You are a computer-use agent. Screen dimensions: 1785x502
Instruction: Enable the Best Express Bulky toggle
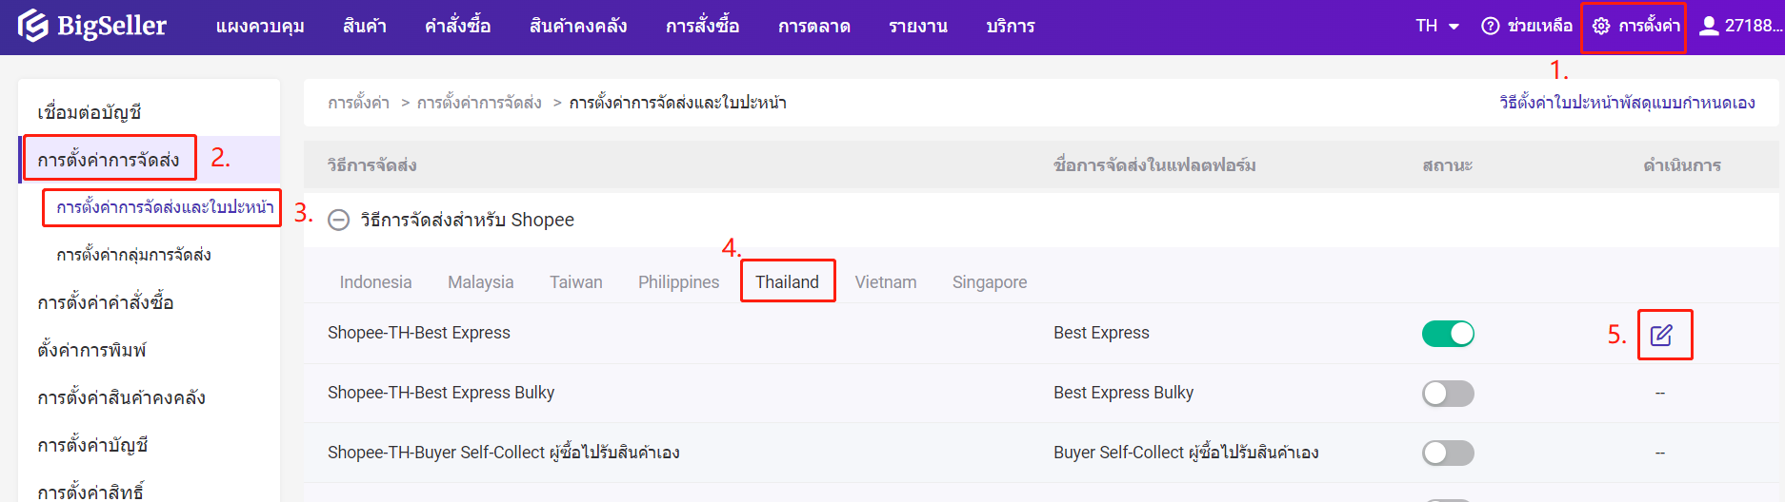tap(1447, 394)
